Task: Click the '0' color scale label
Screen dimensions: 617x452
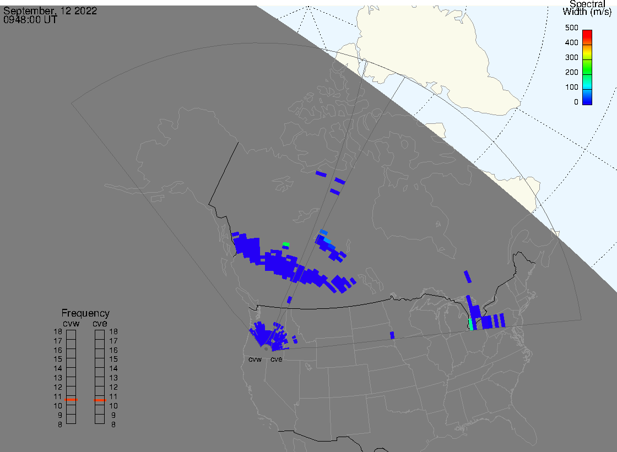Action: click(x=576, y=102)
